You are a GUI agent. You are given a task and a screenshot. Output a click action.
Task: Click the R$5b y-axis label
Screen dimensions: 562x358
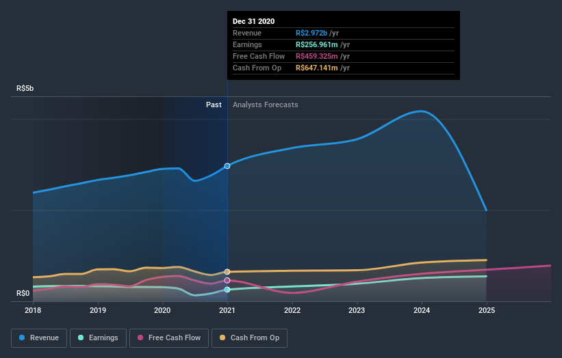25,88
